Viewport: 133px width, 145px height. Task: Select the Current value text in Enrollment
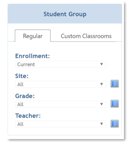pyautogui.click(x=26, y=64)
